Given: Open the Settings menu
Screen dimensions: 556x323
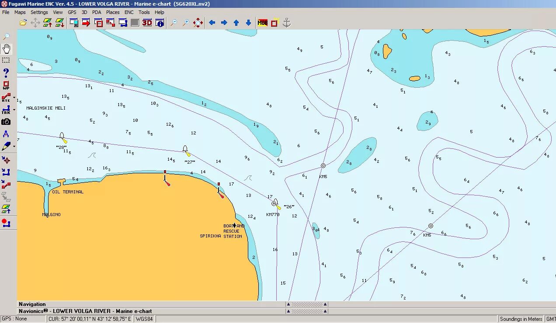Looking at the screenshot, I should [39, 12].
